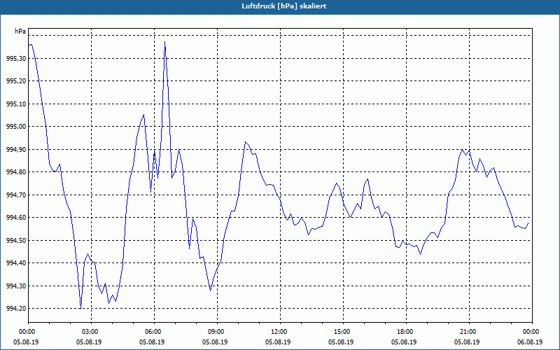Viewport: 560px width, 350px height.
Task: Click the 09:00 time axis label
Action: pos(215,332)
